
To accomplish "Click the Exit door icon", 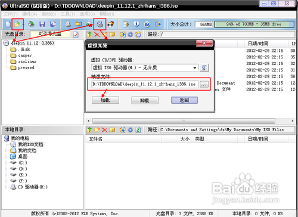I will tap(158, 24).
